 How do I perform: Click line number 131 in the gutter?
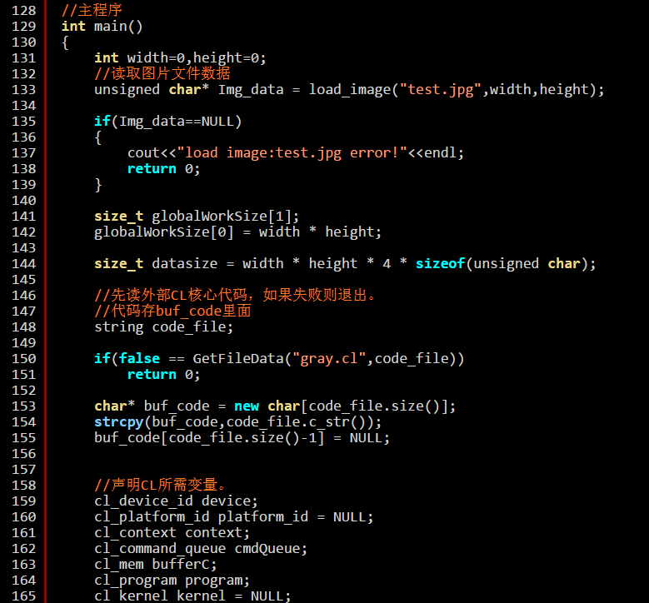tap(23, 58)
